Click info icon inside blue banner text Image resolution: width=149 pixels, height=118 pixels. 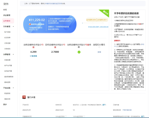tap(49, 19)
